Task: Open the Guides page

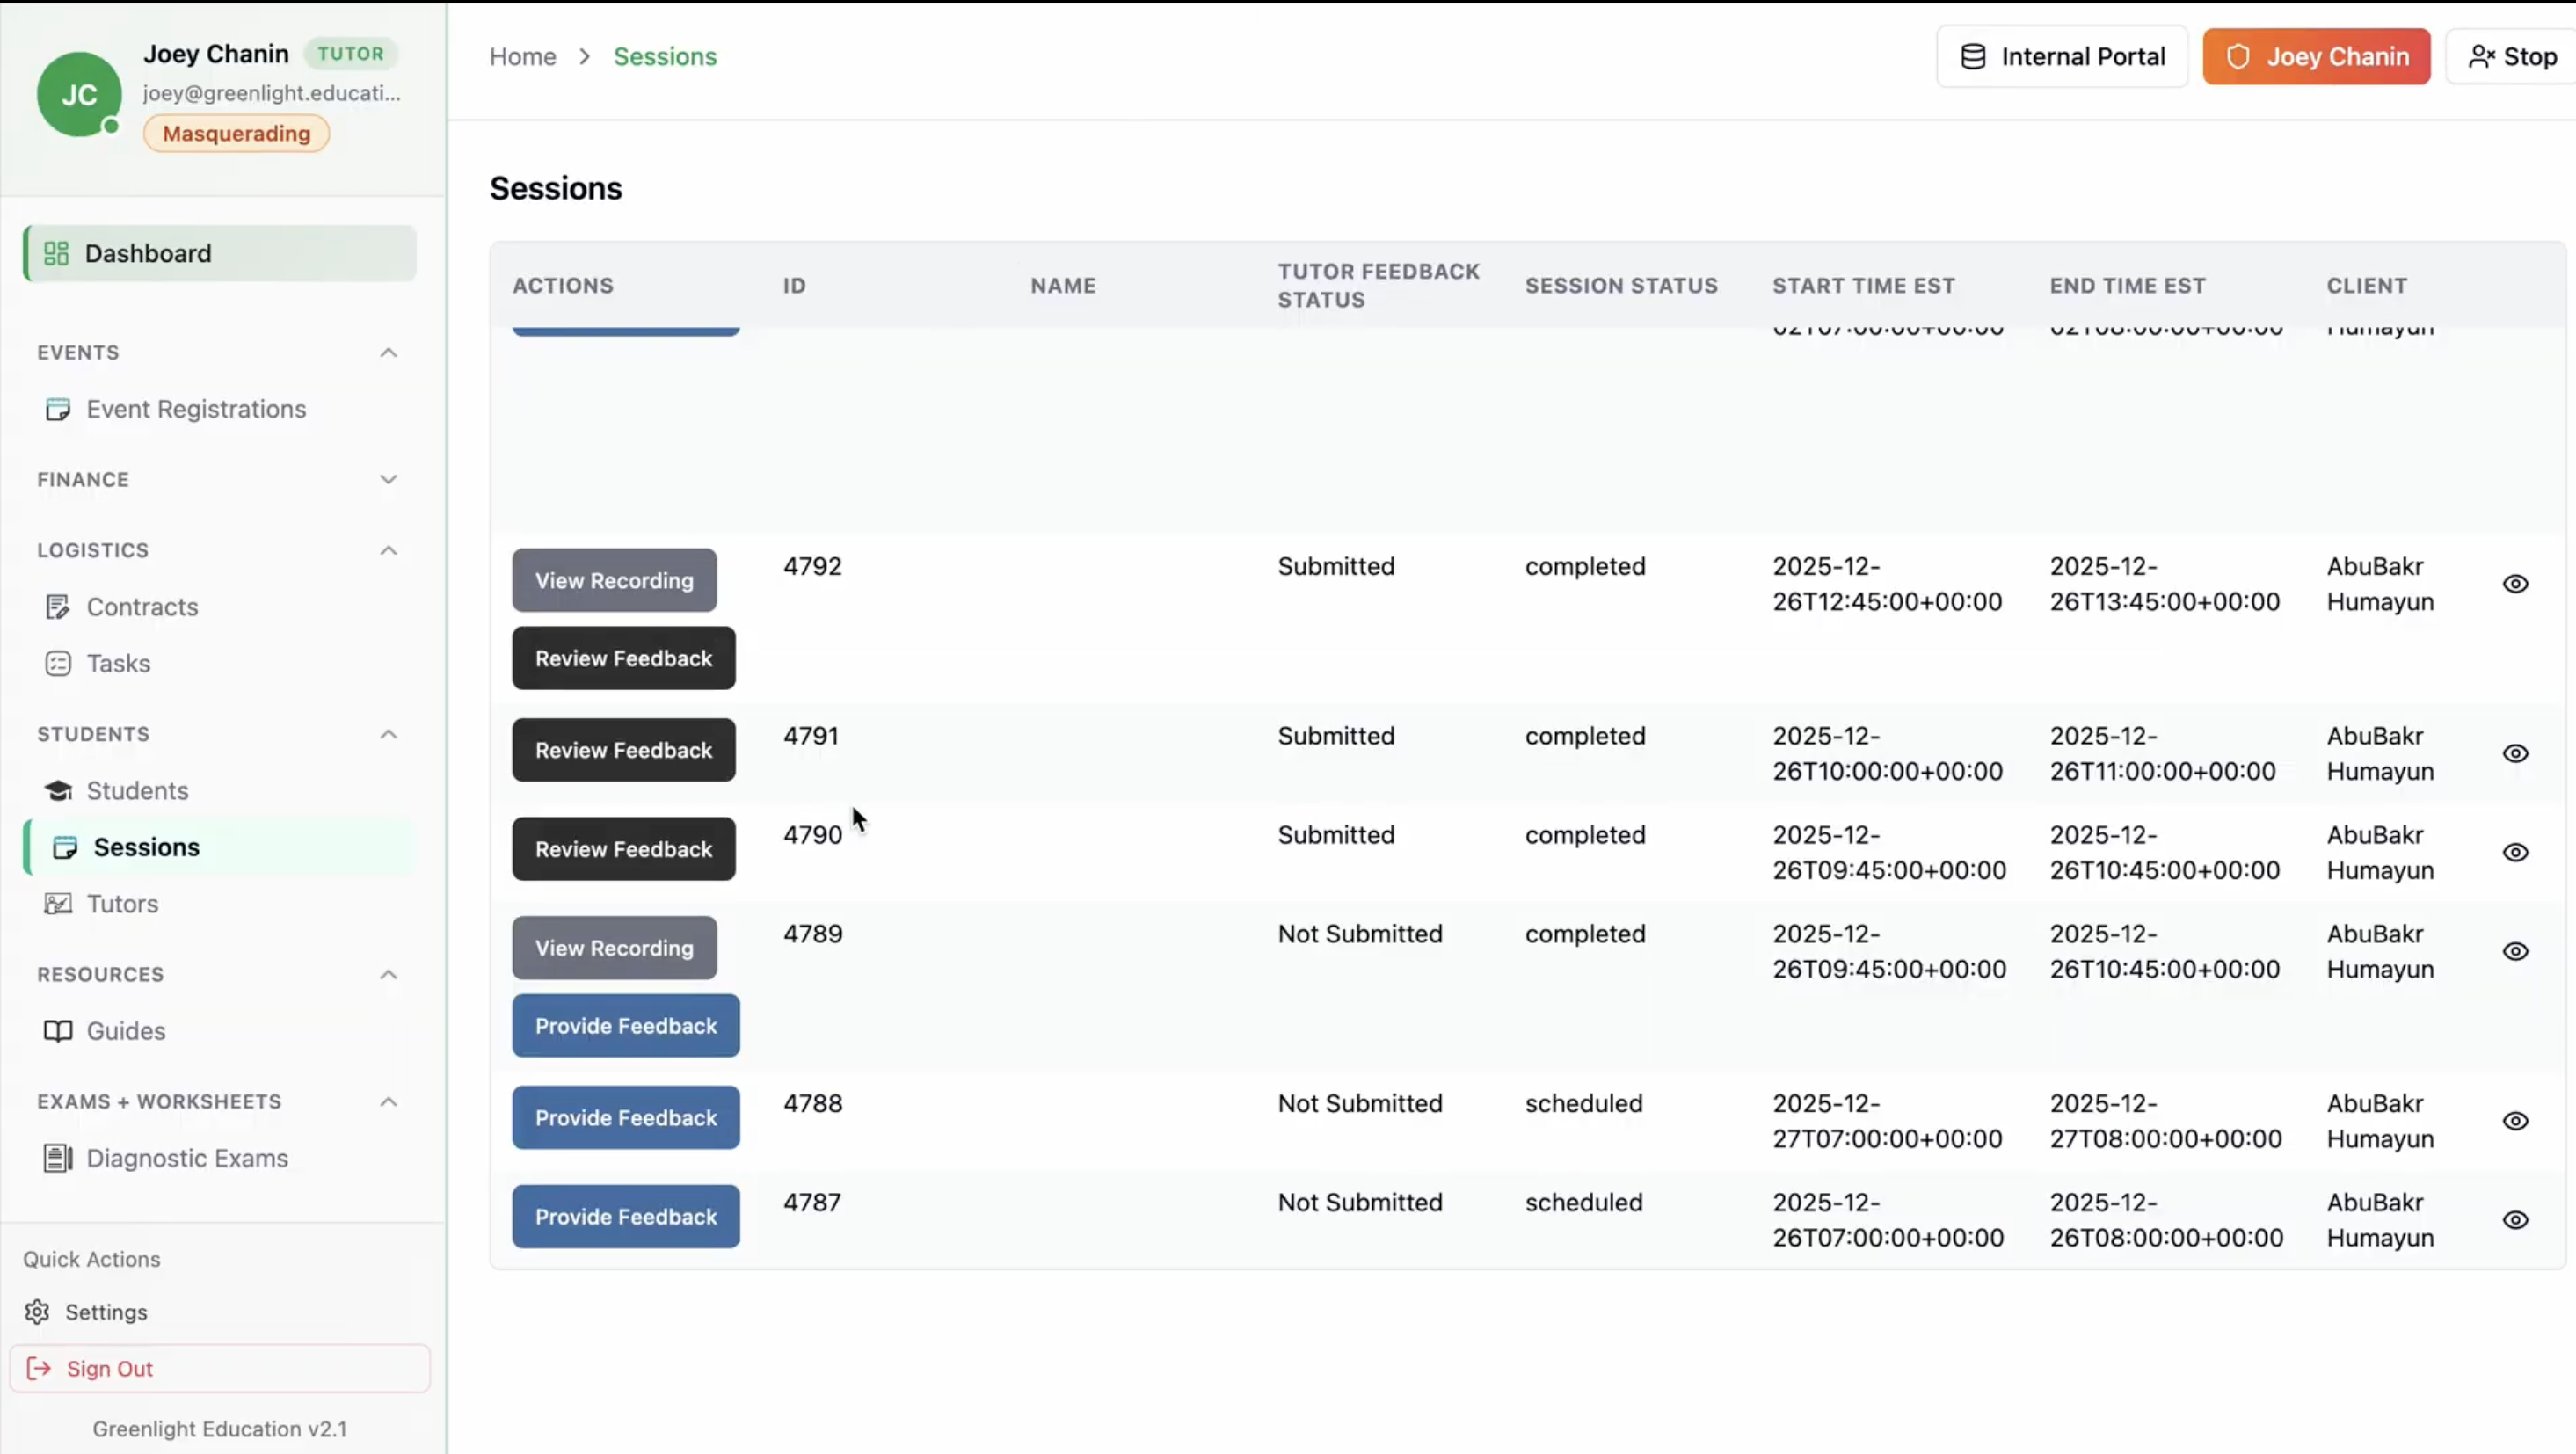Action: pyautogui.click(x=126, y=1030)
